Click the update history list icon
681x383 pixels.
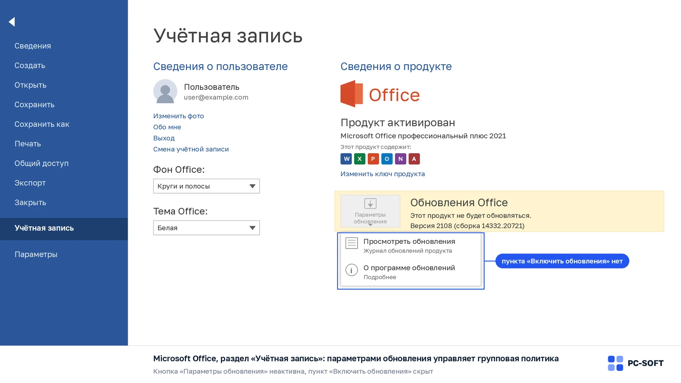click(352, 243)
